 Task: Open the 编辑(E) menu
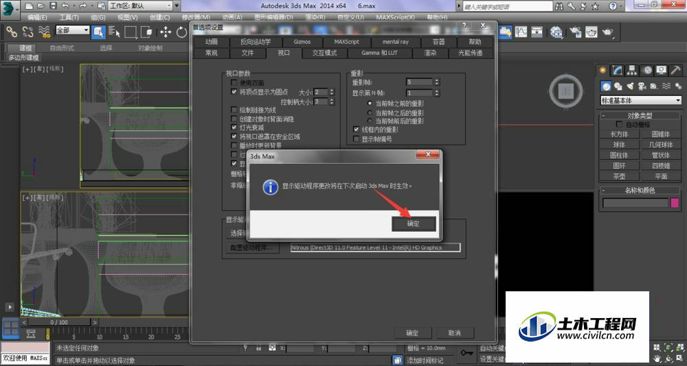[37, 18]
